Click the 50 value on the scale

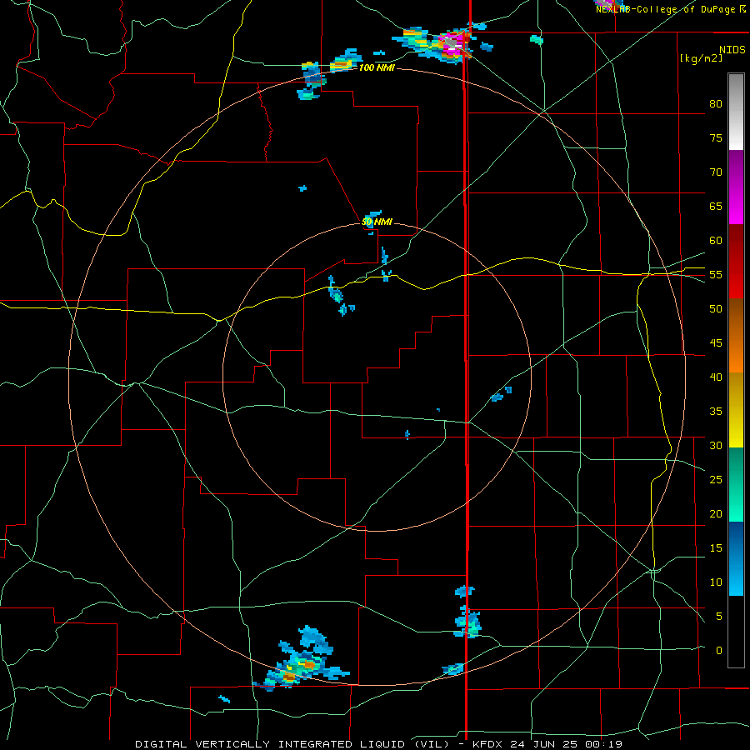[716, 308]
